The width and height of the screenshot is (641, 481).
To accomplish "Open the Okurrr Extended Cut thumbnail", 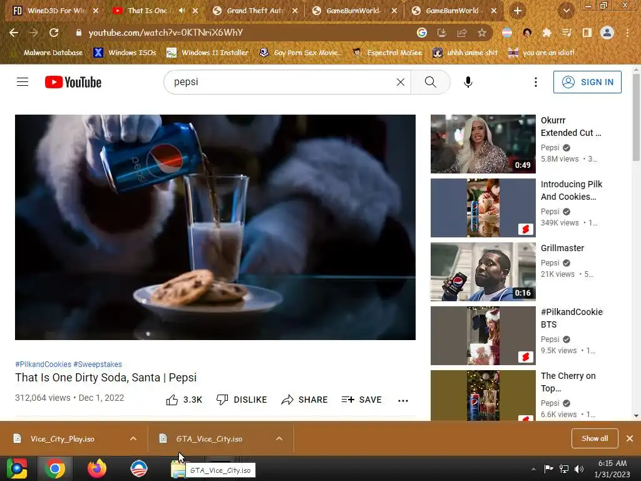I will tap(483, 144).
